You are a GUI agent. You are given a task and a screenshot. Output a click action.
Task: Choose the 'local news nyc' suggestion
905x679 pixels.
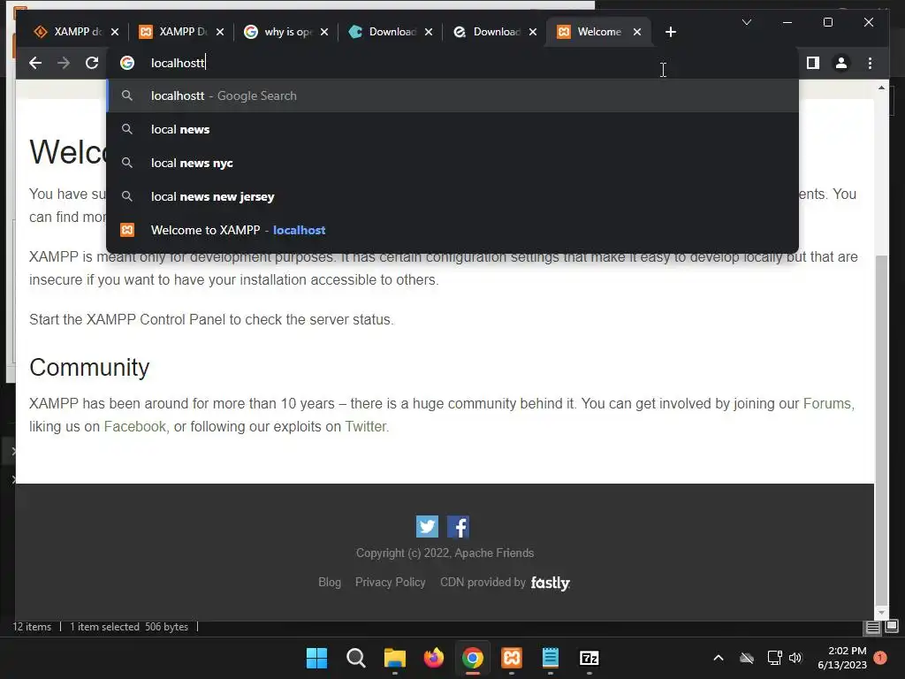tap(452, 163)
